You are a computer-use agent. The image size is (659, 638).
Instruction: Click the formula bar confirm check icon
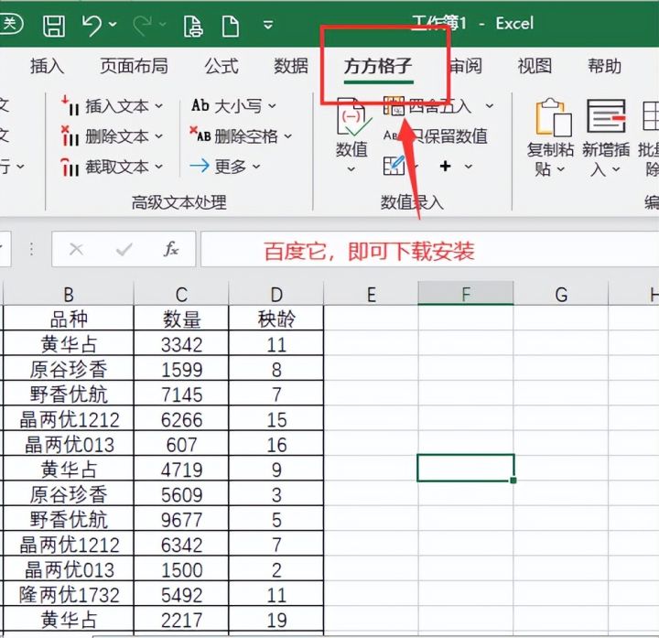pos(124,250)
